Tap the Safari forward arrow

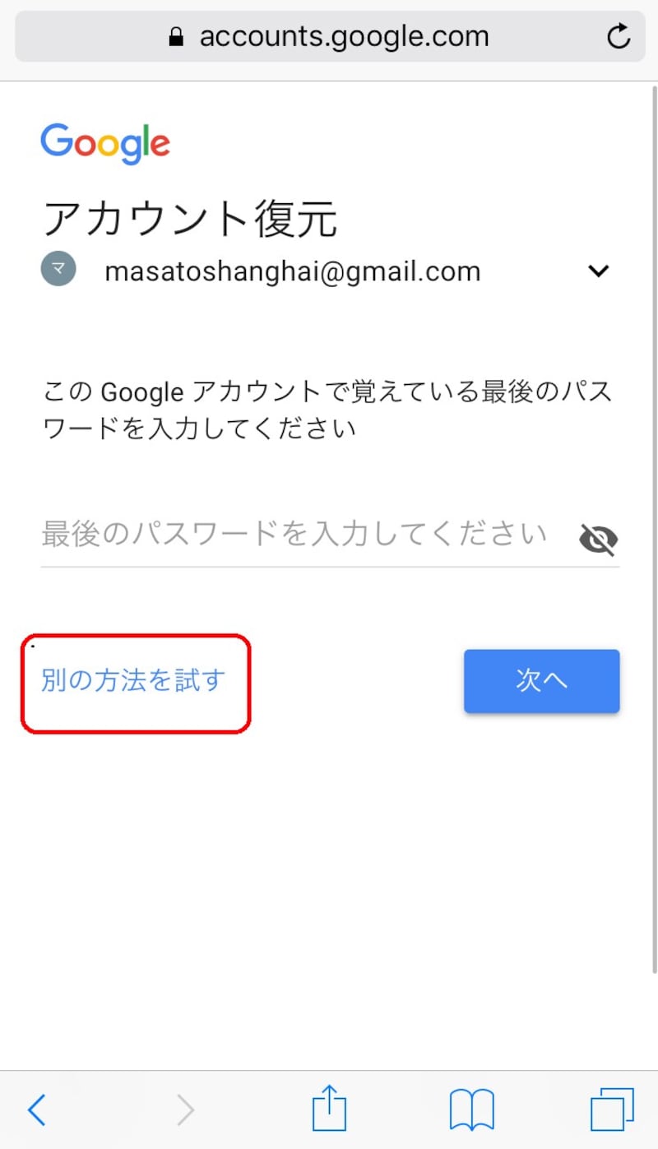click(x=185, y=1110)
